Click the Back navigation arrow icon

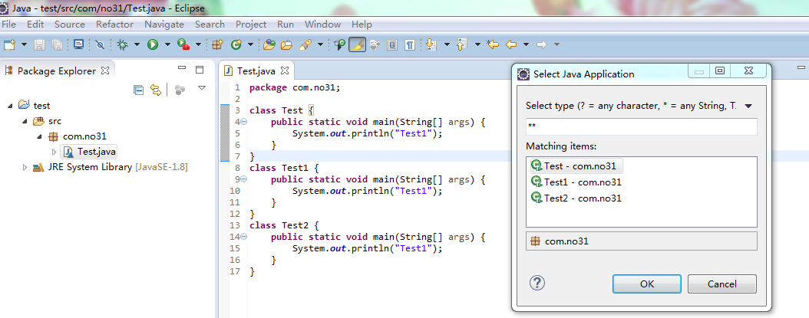tap(510, 45)
